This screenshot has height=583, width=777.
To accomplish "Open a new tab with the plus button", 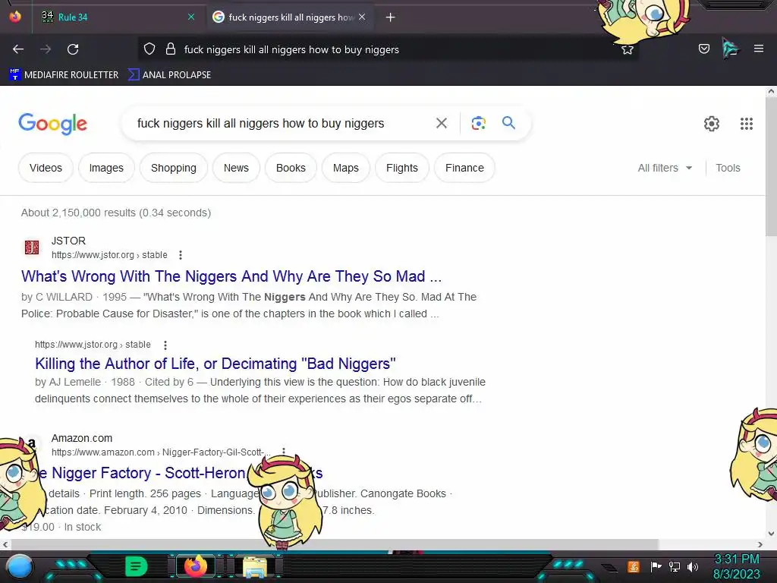I will (x=391, y=17).
